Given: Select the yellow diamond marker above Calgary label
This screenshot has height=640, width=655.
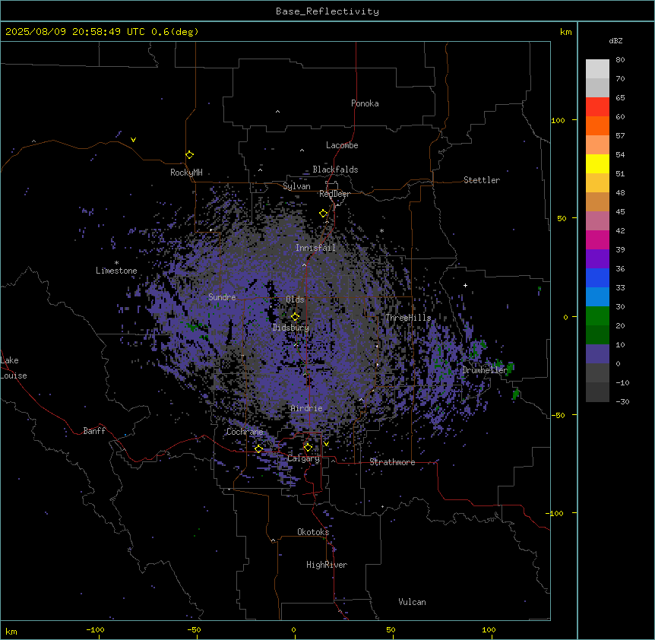Looking at the screenshot, I should coord(308,448).
